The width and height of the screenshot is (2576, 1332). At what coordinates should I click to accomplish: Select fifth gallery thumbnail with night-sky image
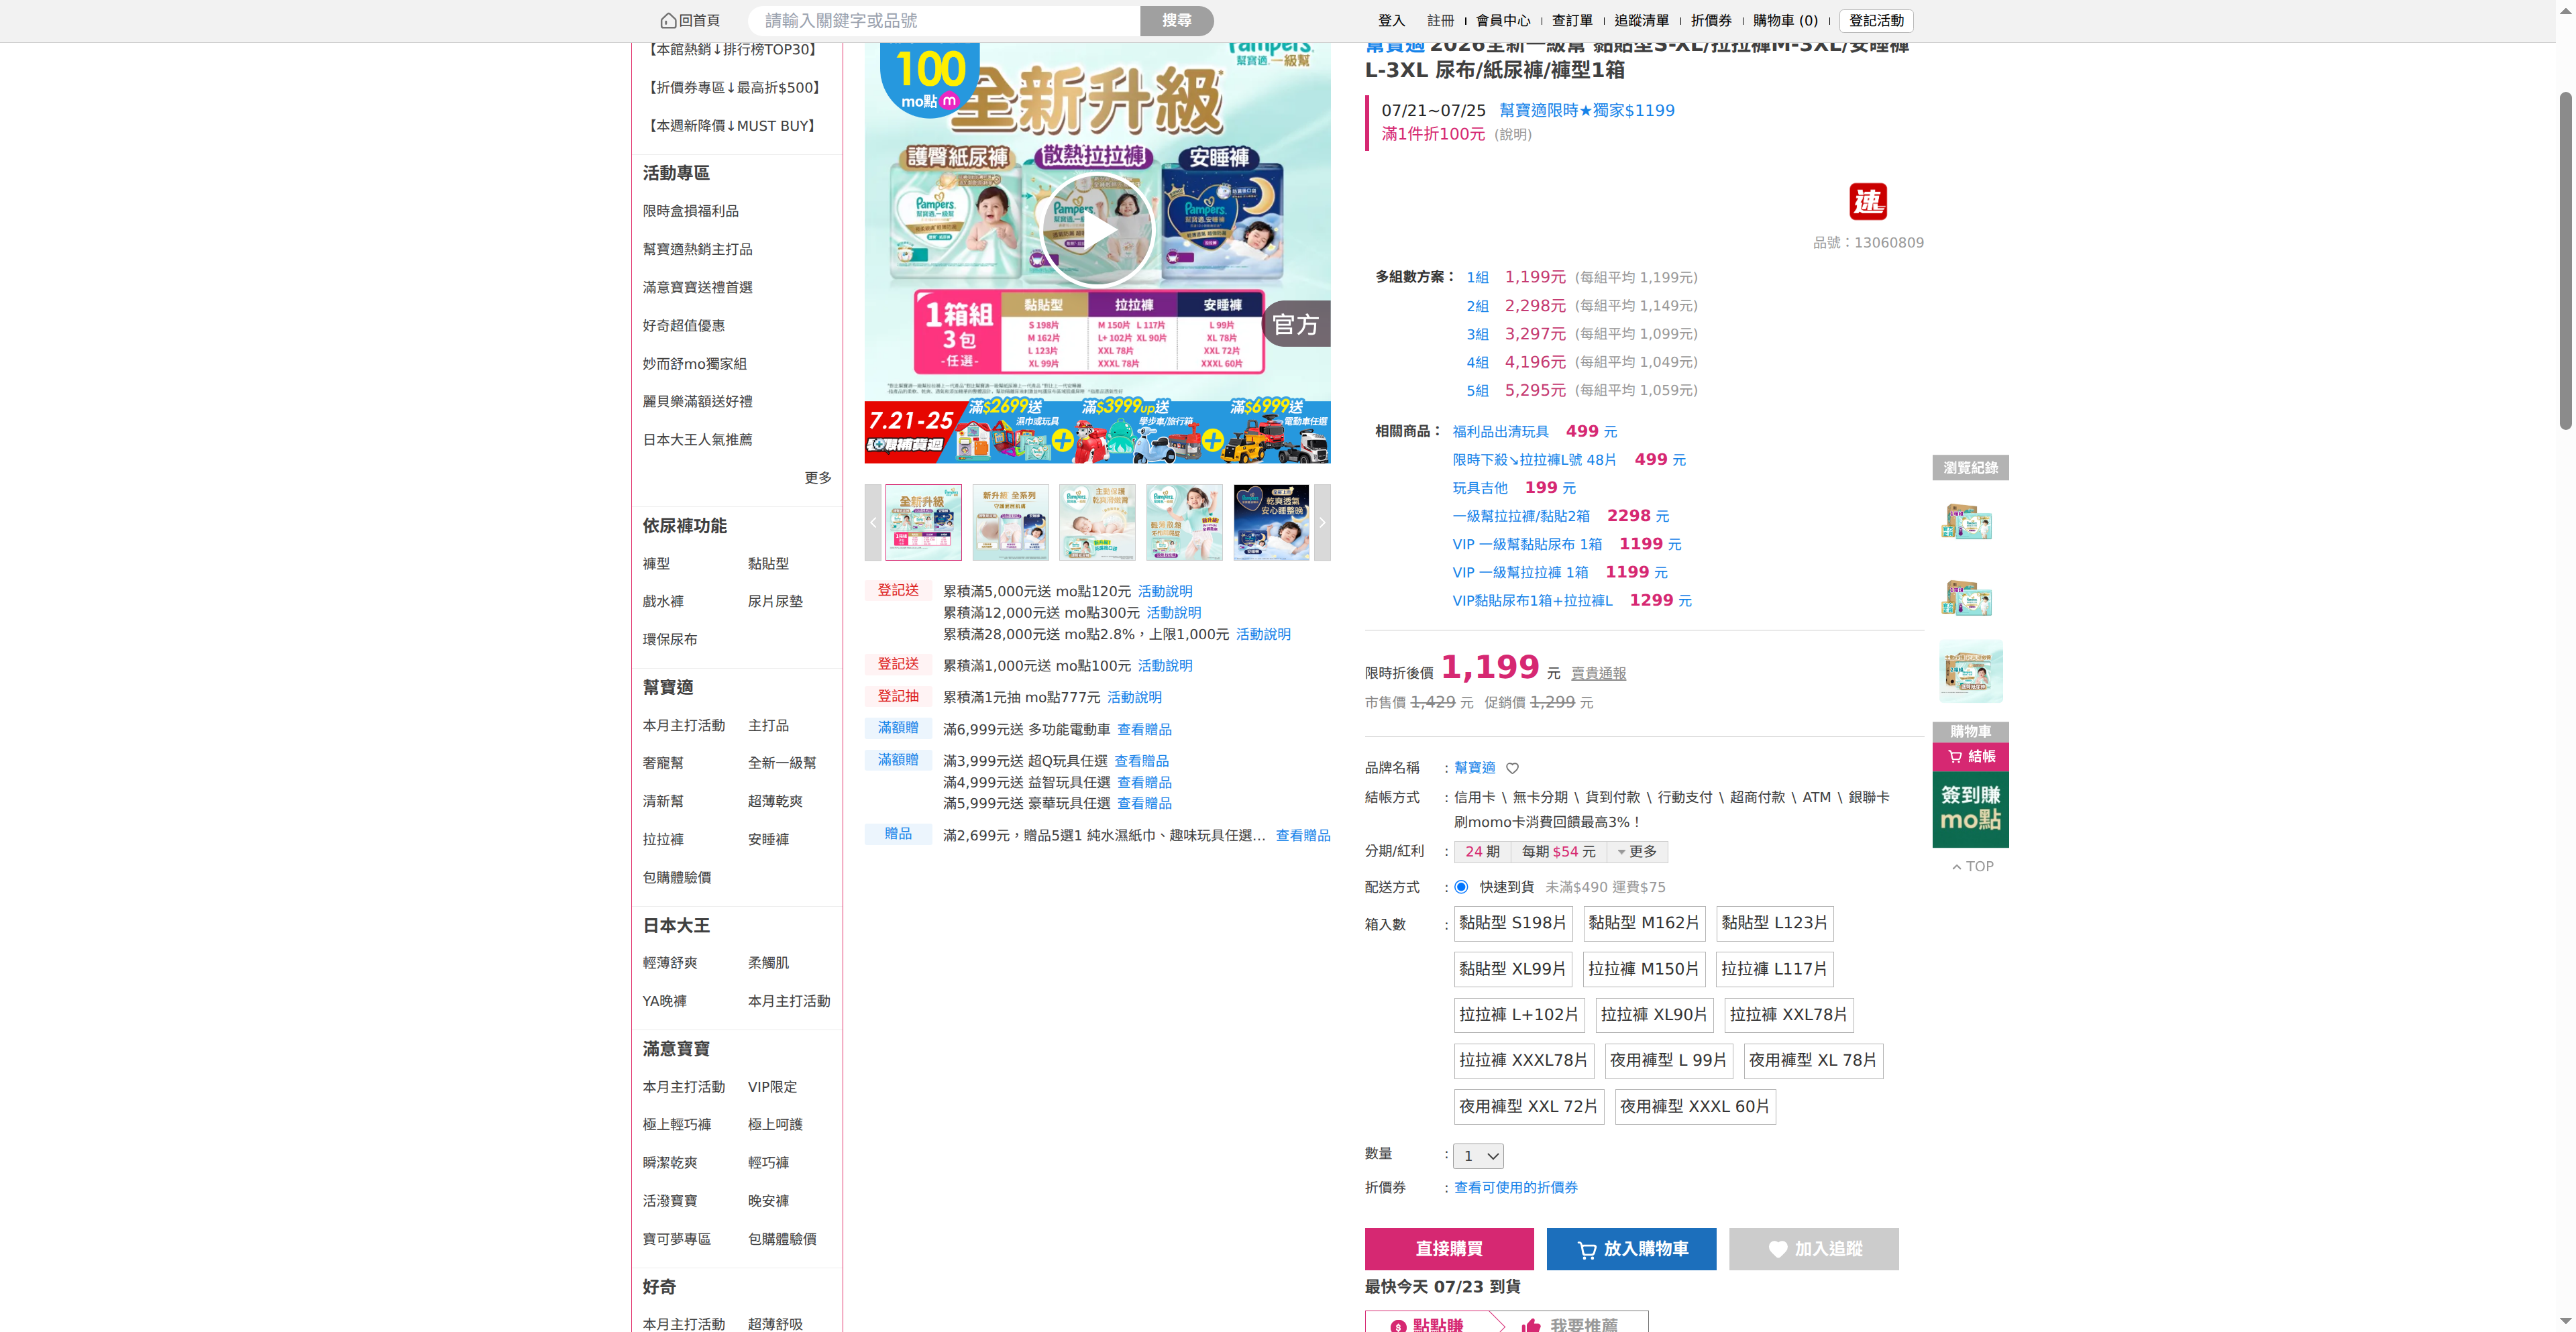(x=1271, y=522)
